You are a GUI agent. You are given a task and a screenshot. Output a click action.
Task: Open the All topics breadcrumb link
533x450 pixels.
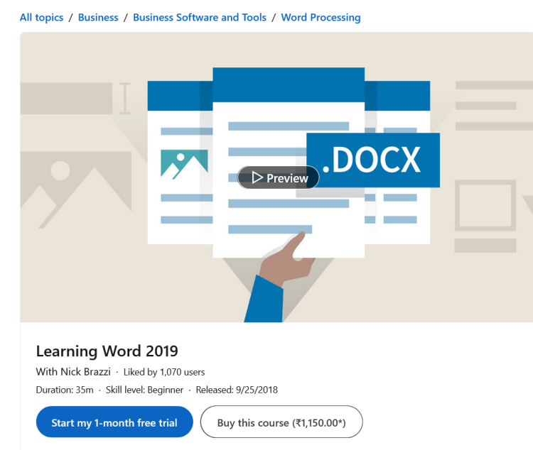click(41, 17)
